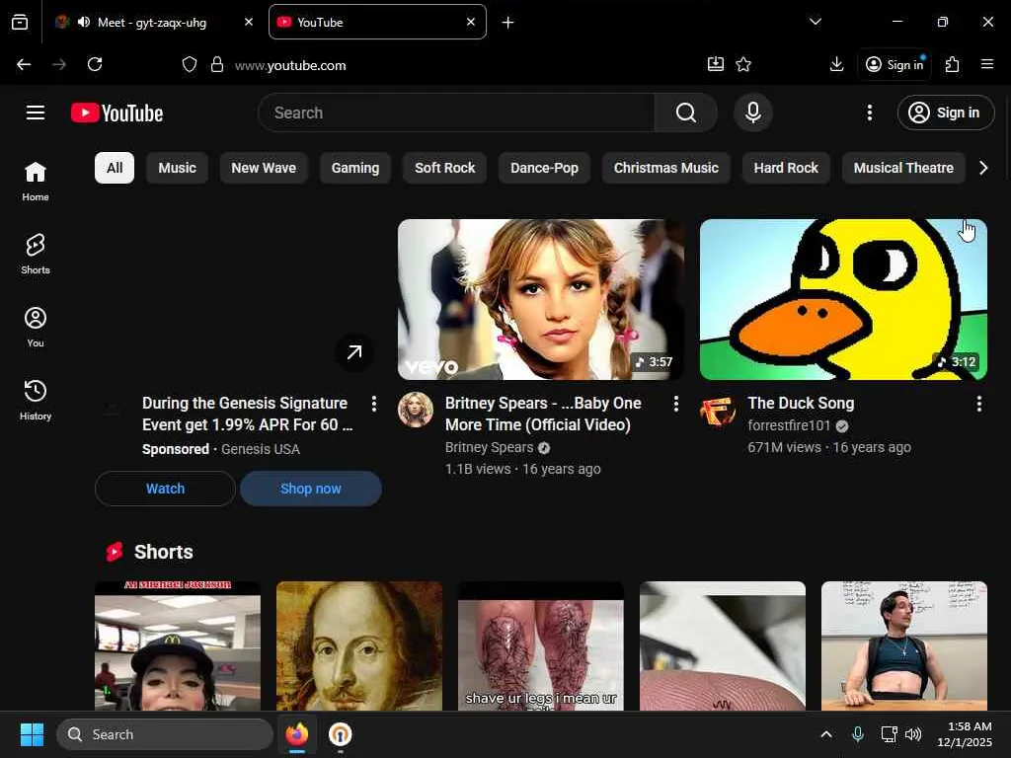1011x758 pixels.
Task: Go to Home in sidebar
Action: pos(36,182)
